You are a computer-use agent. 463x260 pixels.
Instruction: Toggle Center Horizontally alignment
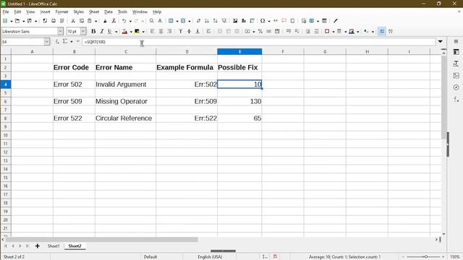[x=161, y=31]
